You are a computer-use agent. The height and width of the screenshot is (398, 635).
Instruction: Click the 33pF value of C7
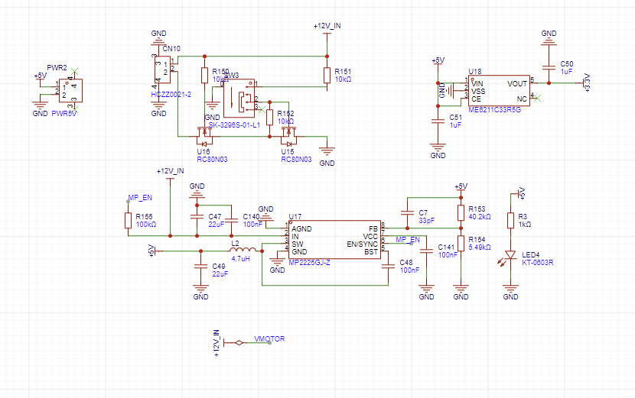pos(427,221)
